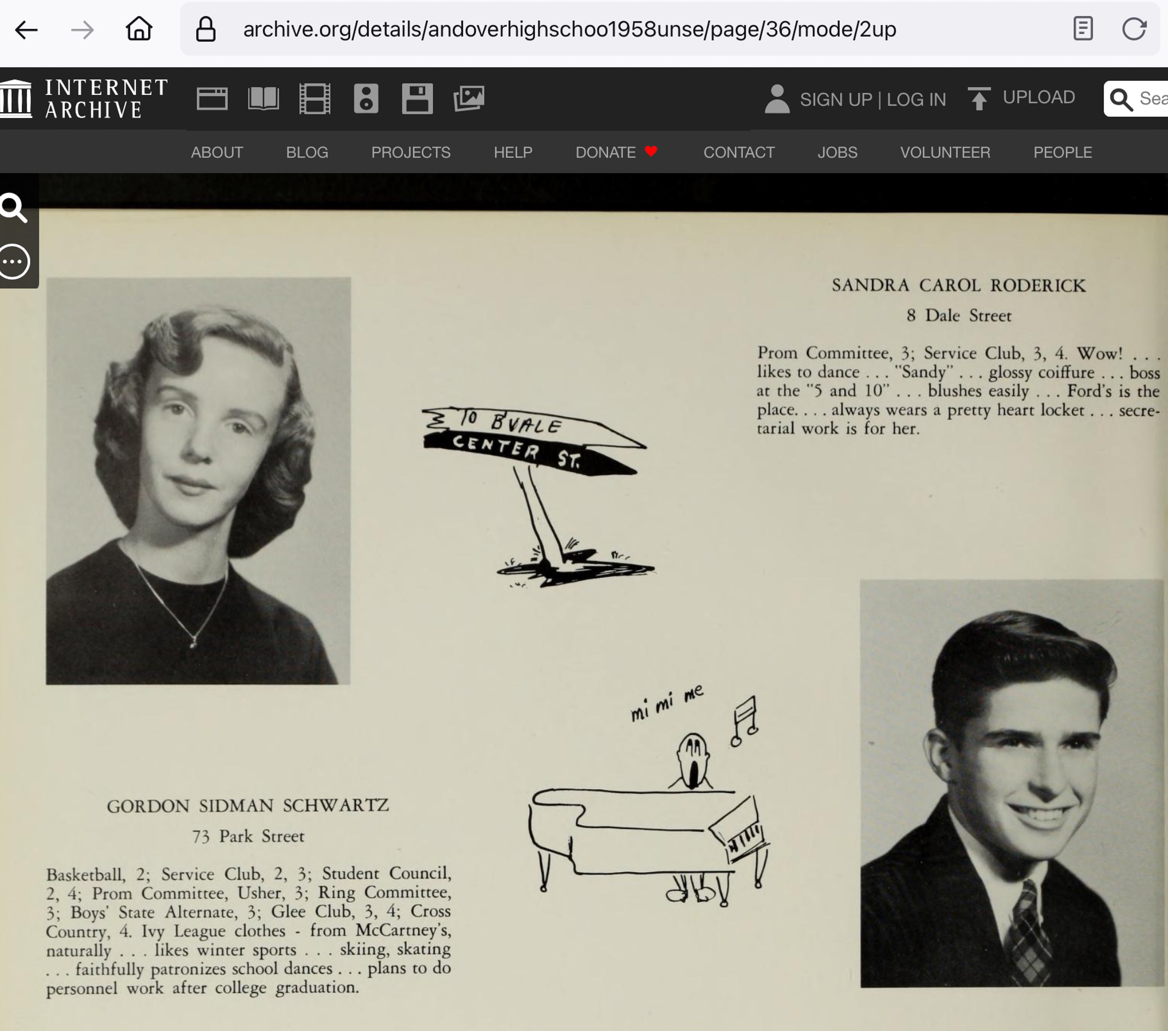
Task: Click the LOG IN link
Action: (x=916, y=99)
